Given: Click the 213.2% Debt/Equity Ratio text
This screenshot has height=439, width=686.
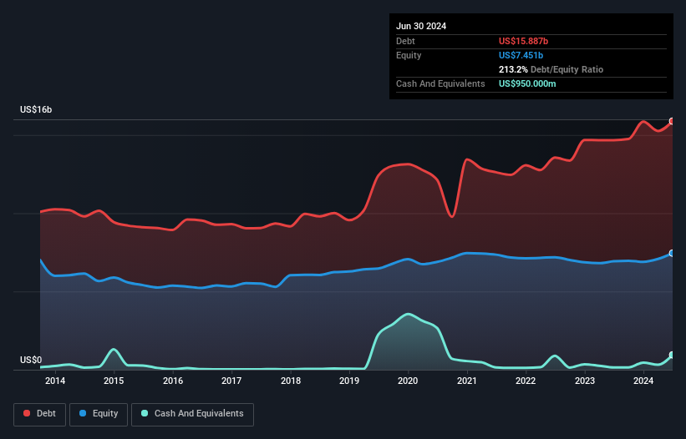Looking at the screenshot, I should pyautogui.click(x=551, y=69).
